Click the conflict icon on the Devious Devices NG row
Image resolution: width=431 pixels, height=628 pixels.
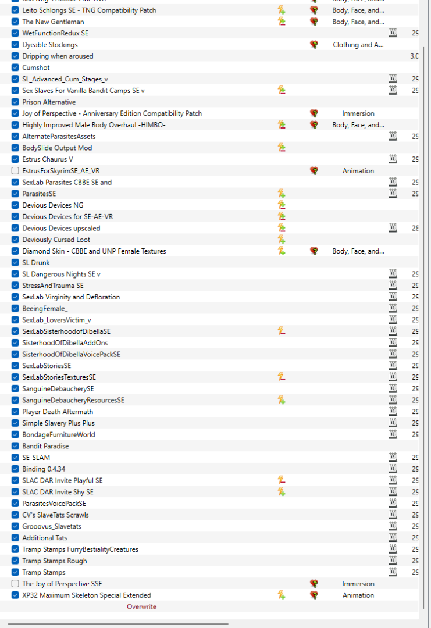pos(282,205)
